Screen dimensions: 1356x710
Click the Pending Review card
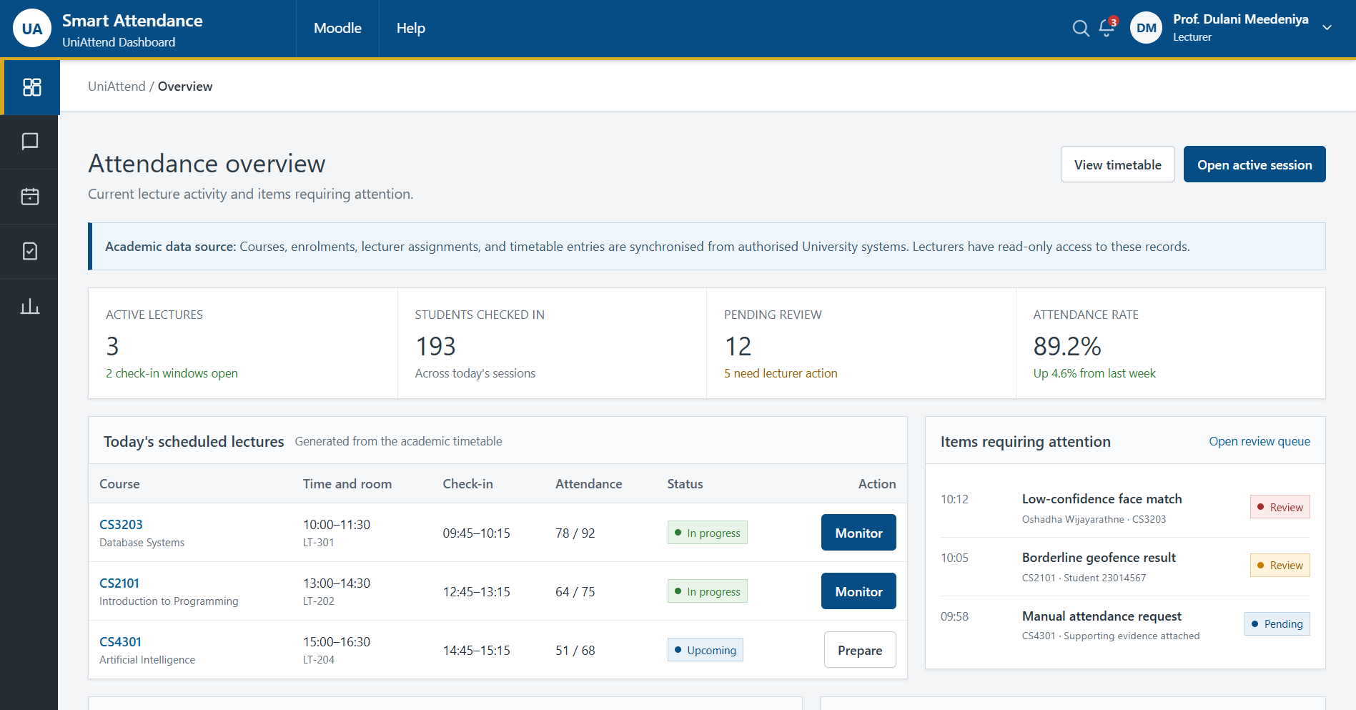coord(861,343)
